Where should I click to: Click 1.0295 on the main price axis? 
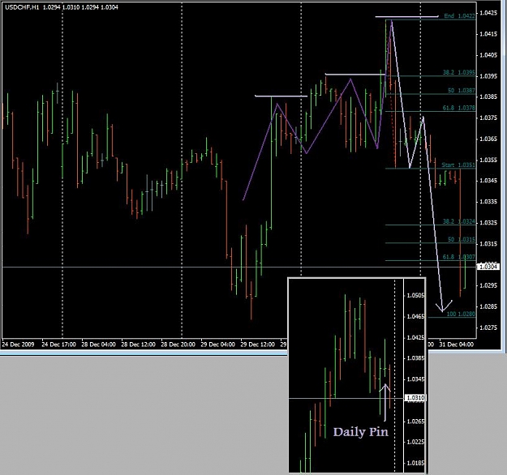coord(488,285)
